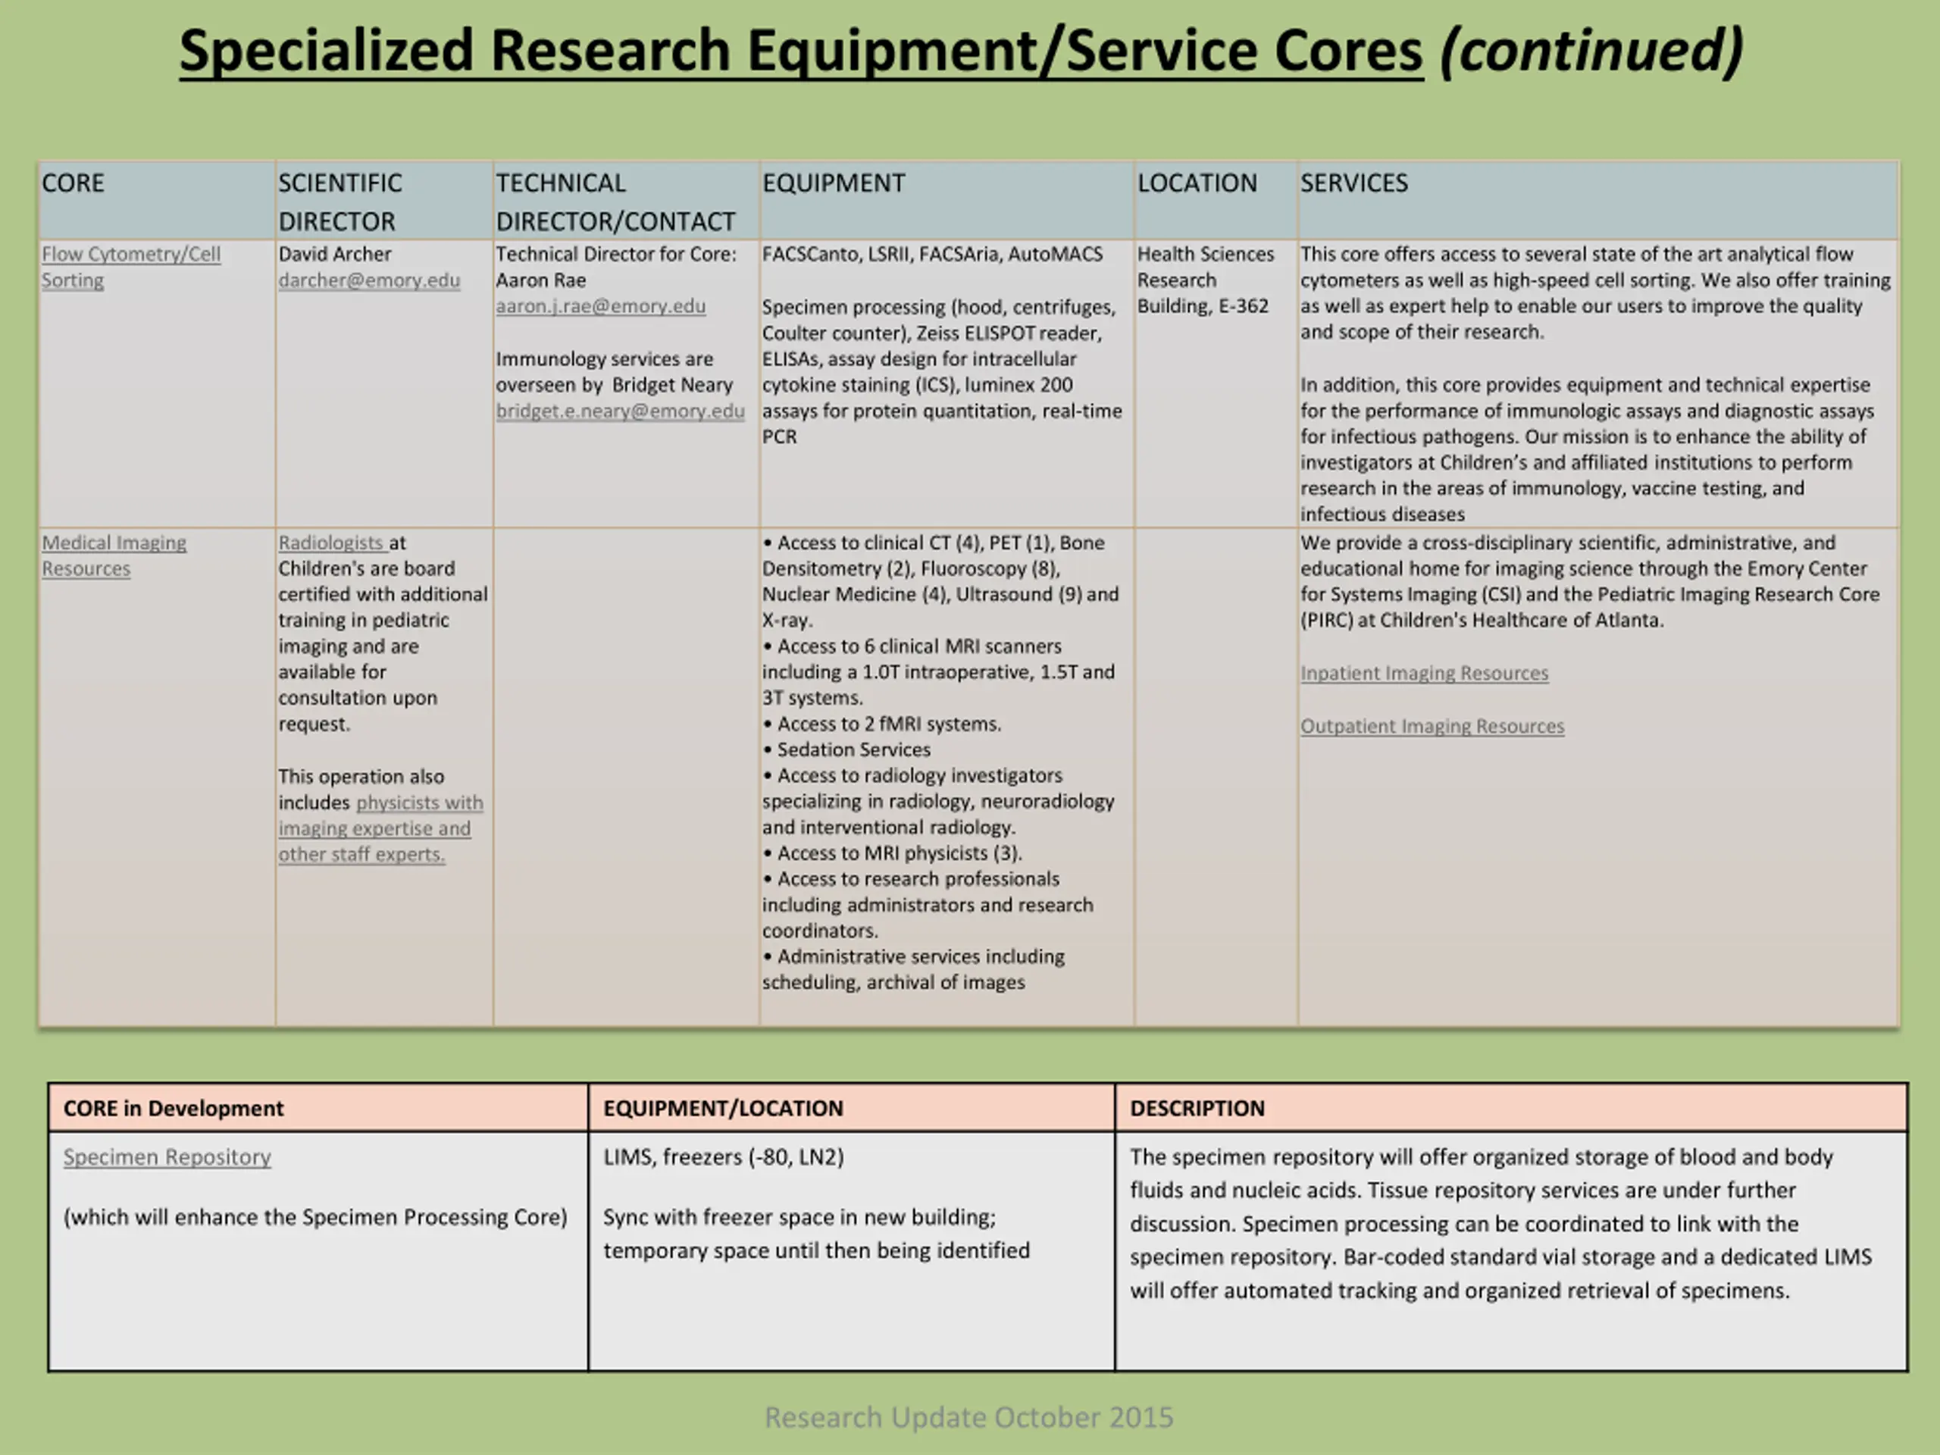Click the SERVICES column header
Screen dimensions: 1940x1455
pyautogui.click(x=1598, y=200)
